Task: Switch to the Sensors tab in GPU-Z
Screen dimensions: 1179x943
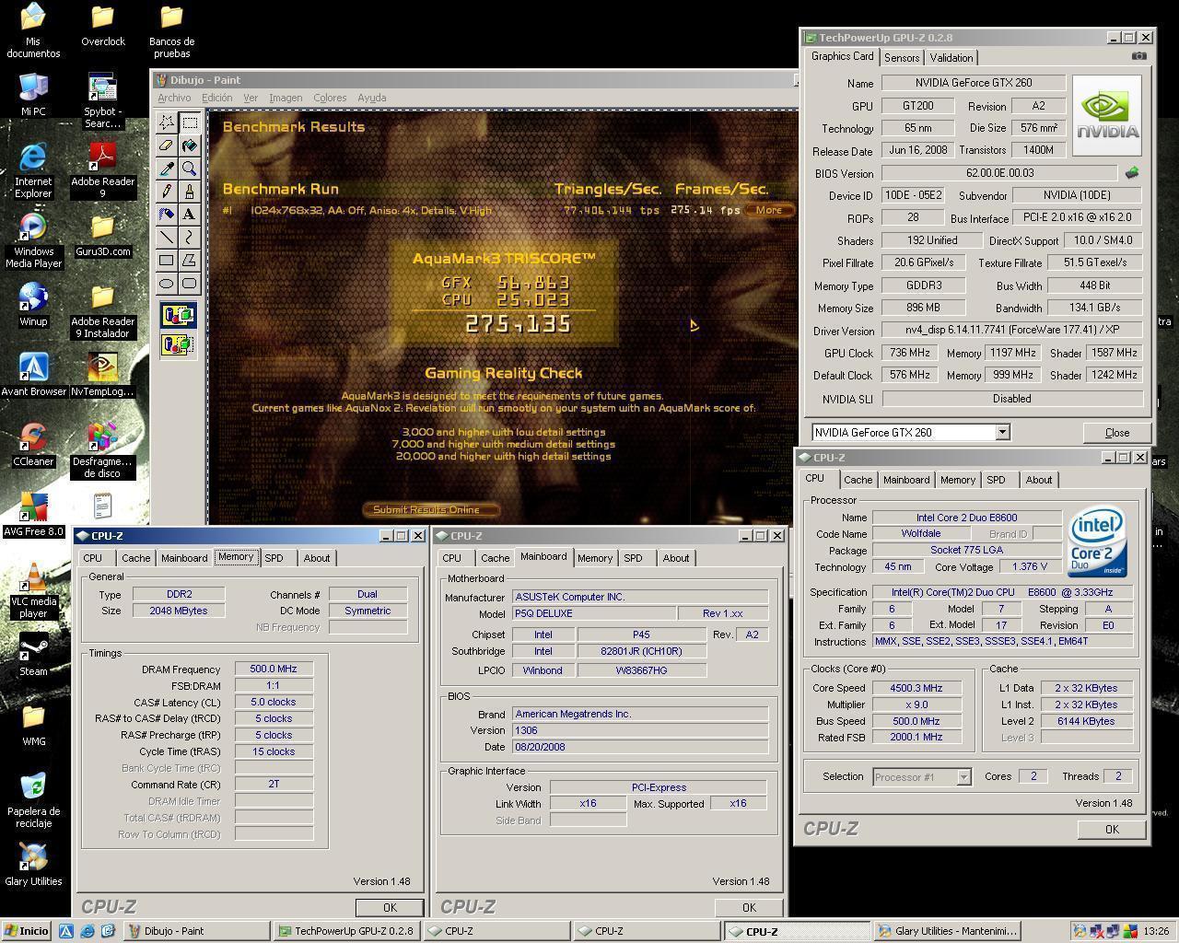Action: (902, 57)
